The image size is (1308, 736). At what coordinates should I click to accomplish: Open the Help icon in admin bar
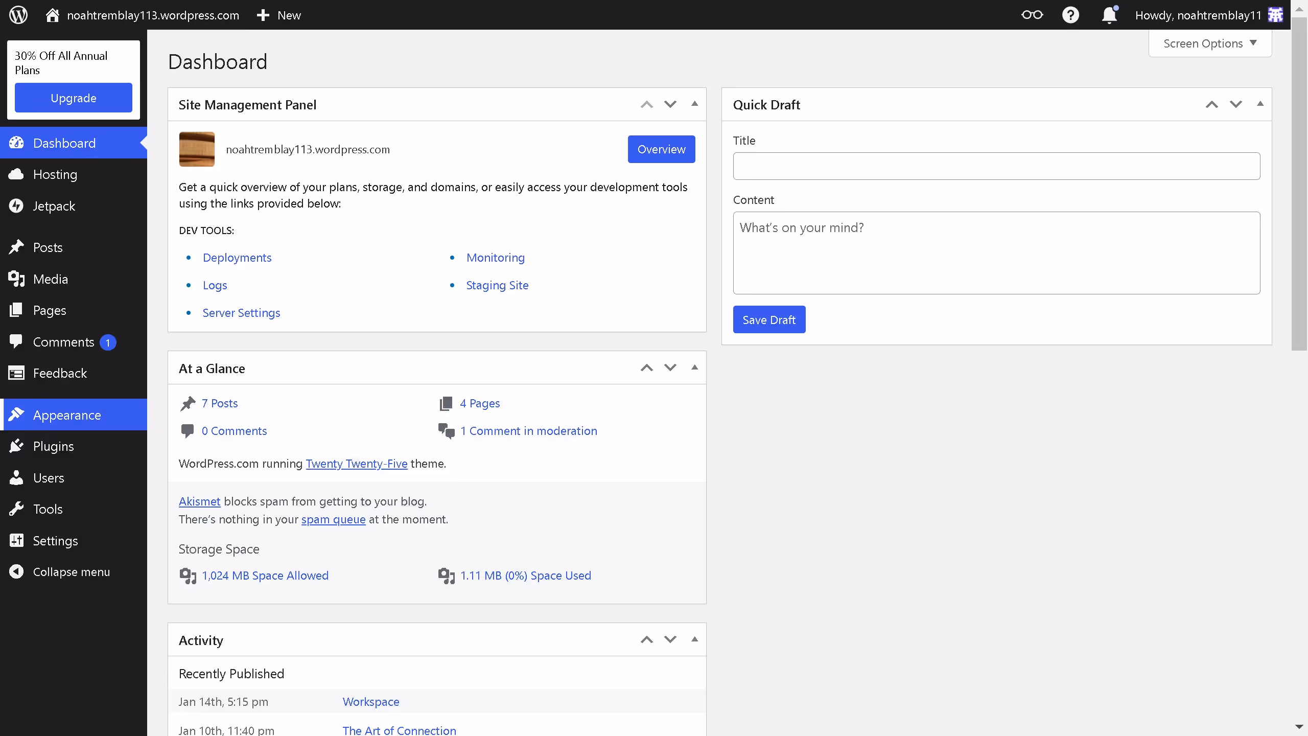pos(1071,15)
